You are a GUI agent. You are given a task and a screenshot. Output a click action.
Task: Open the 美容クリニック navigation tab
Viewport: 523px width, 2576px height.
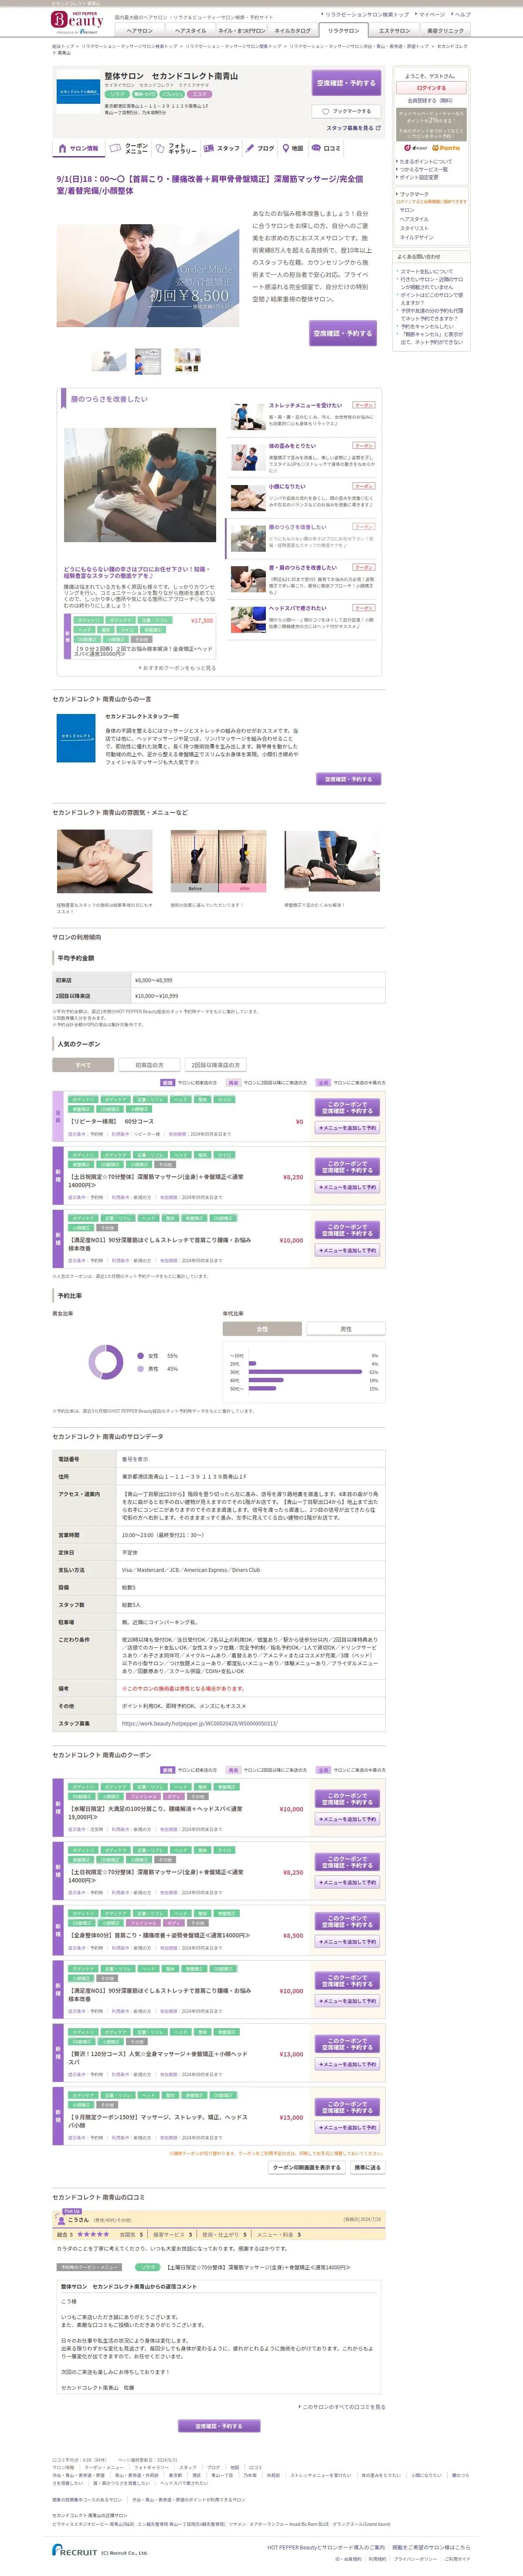pyautogui.click(x=445, y=31)
